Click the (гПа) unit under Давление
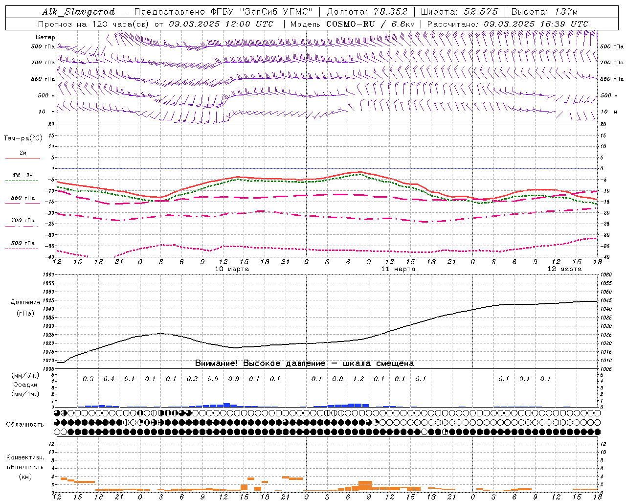 point(25,314)
